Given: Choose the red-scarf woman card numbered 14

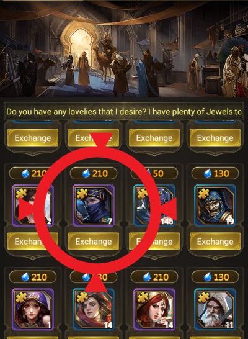Looking at the screenshot, I should (94, 309).
